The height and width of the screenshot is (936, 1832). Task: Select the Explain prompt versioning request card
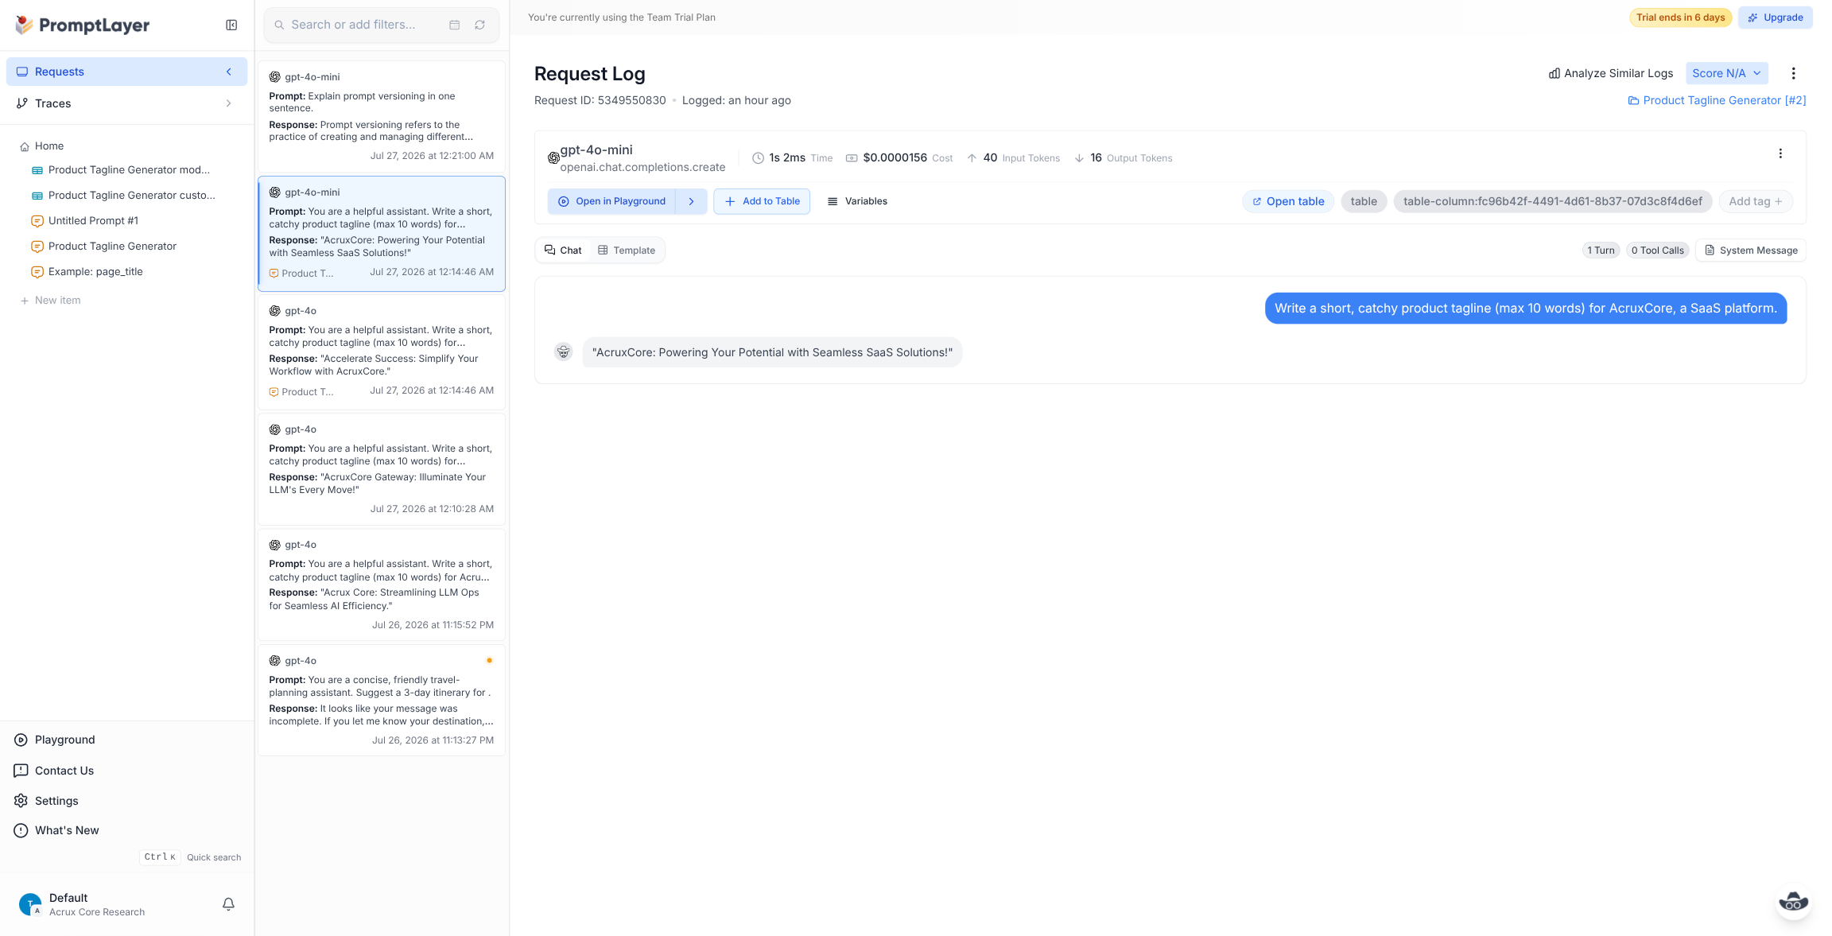[x=382, y=116]
